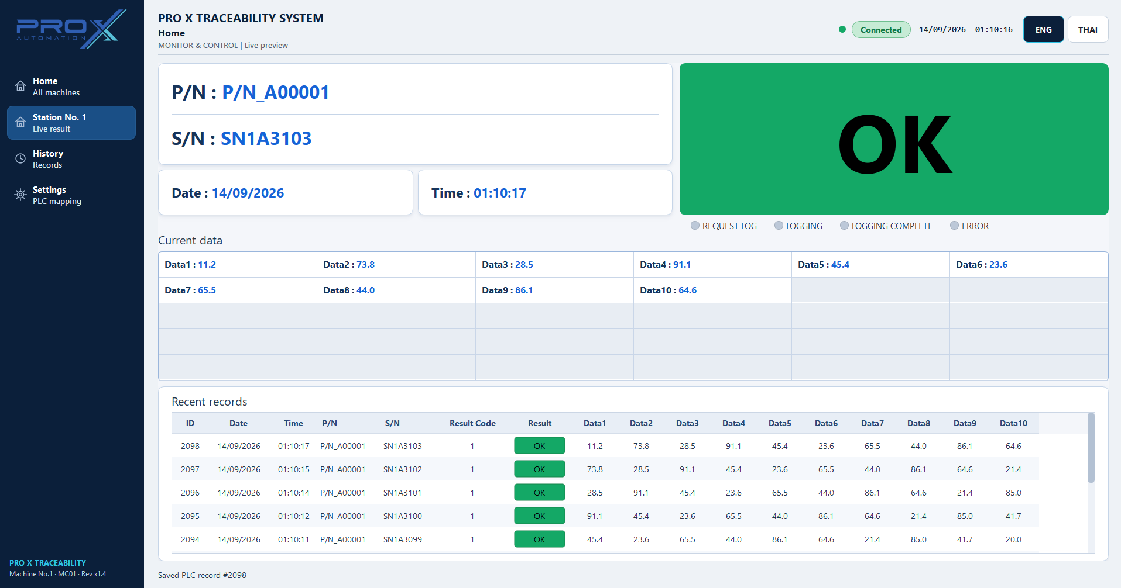Click the Data8 : 44.0 cell

click(x=396, y=290)
